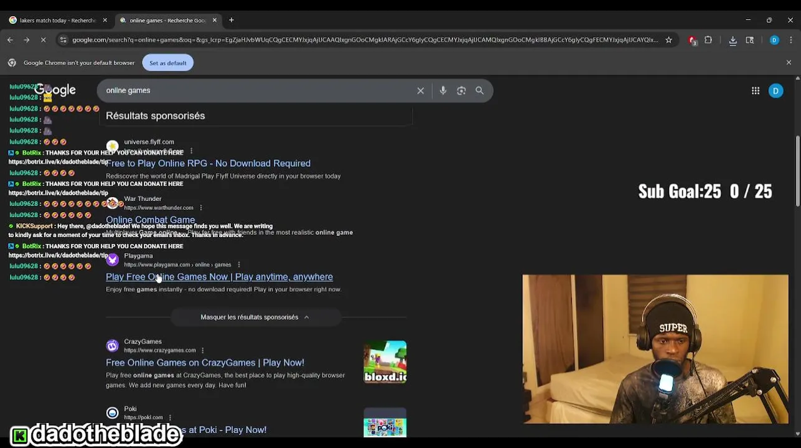
Task: Start a voice search with the microphone
Action: click(x=443, y=91)
